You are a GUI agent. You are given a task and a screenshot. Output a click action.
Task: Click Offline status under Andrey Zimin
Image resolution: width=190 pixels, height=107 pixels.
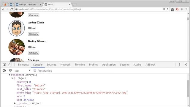(x=32, y=28)
